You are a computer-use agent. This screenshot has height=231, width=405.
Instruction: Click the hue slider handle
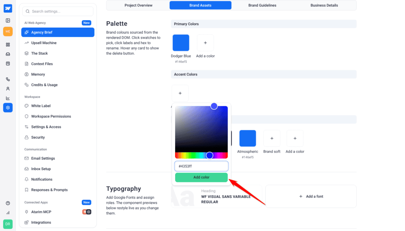point(210,155)
